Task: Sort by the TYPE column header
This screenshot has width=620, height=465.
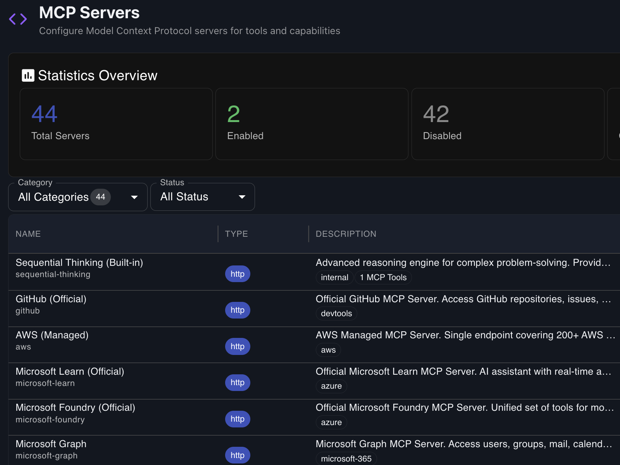Action: 236,234
